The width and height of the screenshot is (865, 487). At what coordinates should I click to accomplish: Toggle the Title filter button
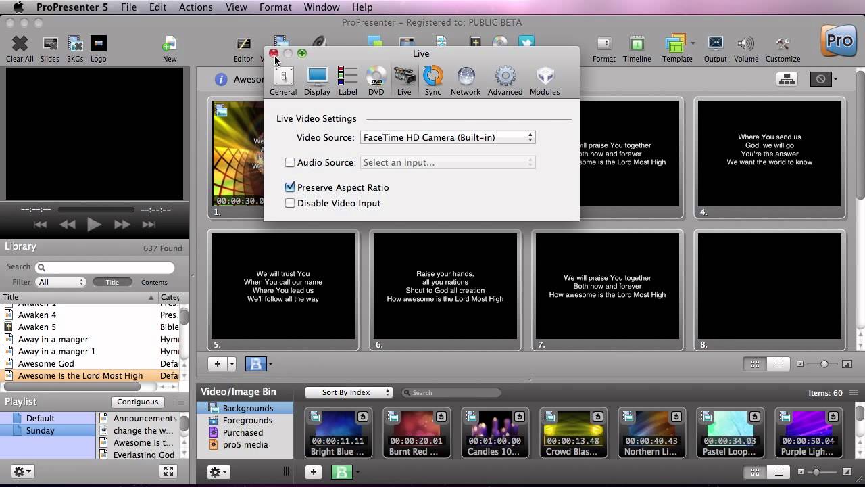(112, 282)
